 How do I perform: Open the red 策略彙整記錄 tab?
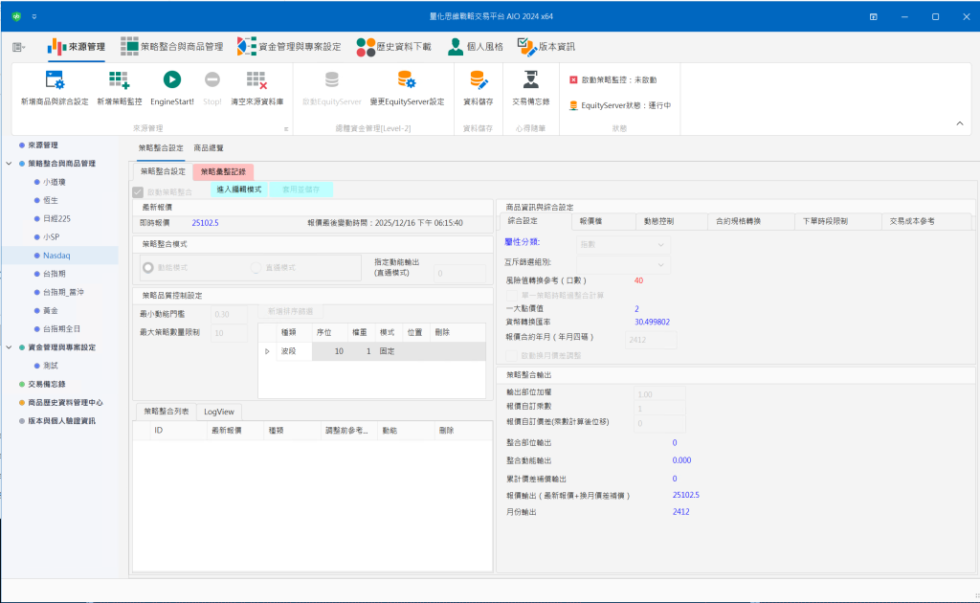click(223, 171)
